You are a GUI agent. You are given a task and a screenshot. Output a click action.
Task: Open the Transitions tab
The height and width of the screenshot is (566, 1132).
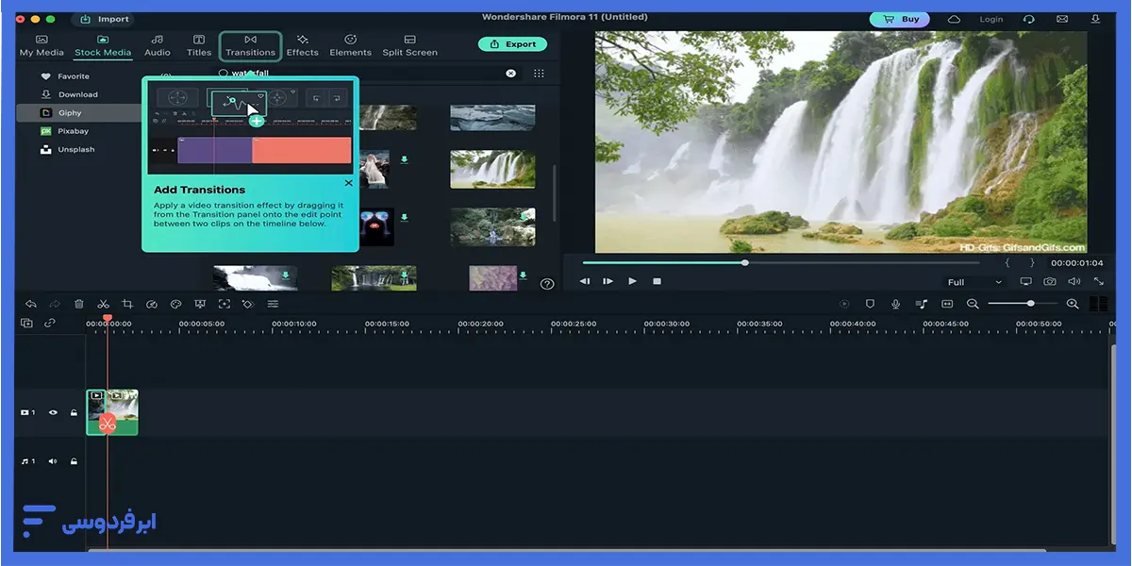click(250, 45)
